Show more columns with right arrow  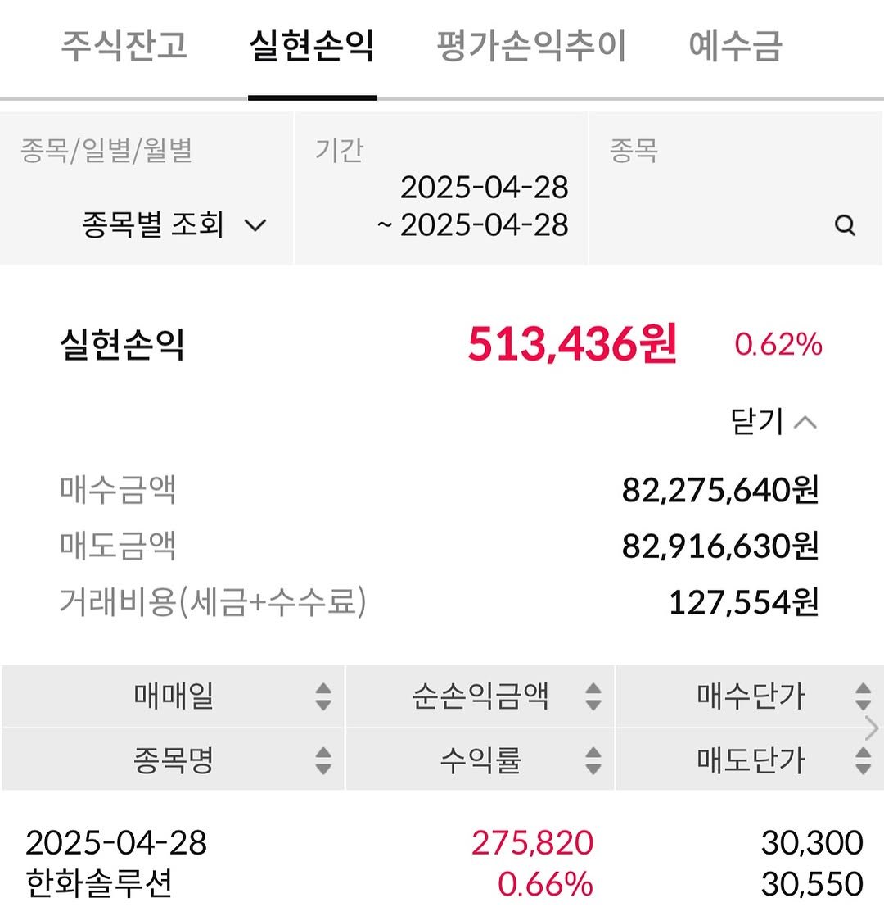pyautogui.click(x=872, y=728)
